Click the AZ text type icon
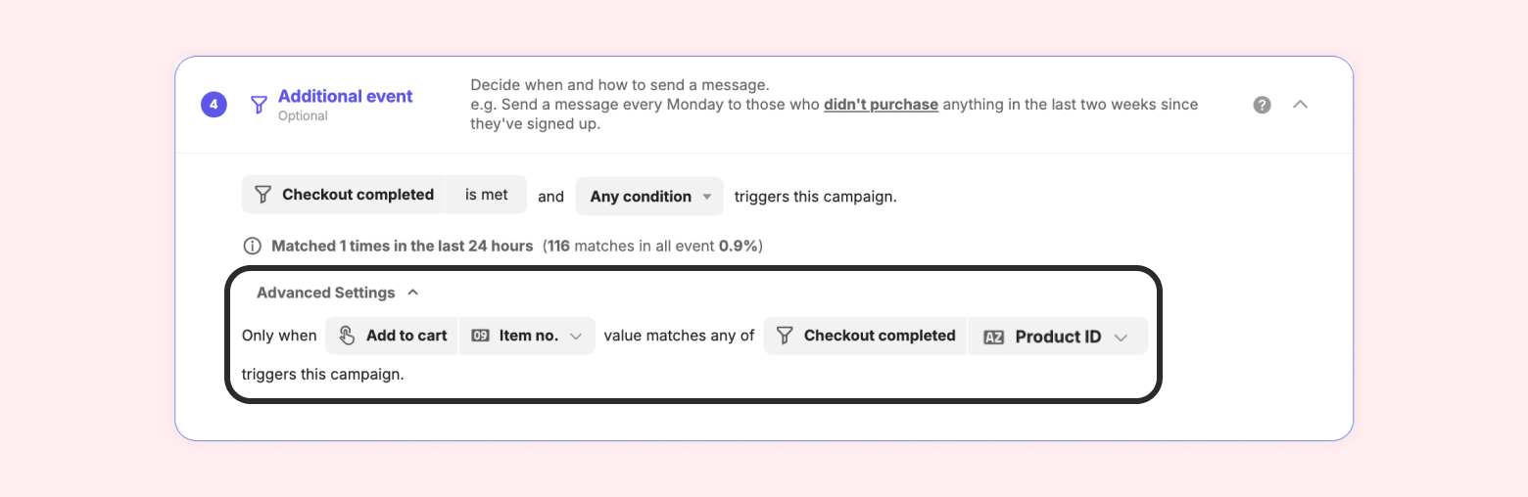 (993, 337)
